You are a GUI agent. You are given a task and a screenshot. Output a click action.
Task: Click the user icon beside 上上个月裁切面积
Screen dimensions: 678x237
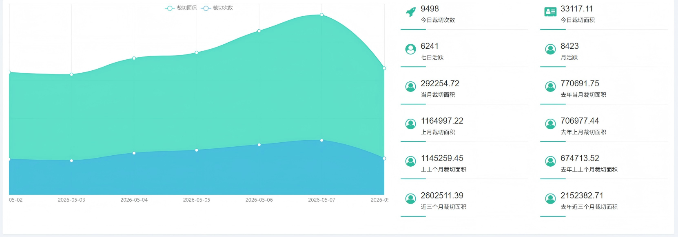point(410,161)
